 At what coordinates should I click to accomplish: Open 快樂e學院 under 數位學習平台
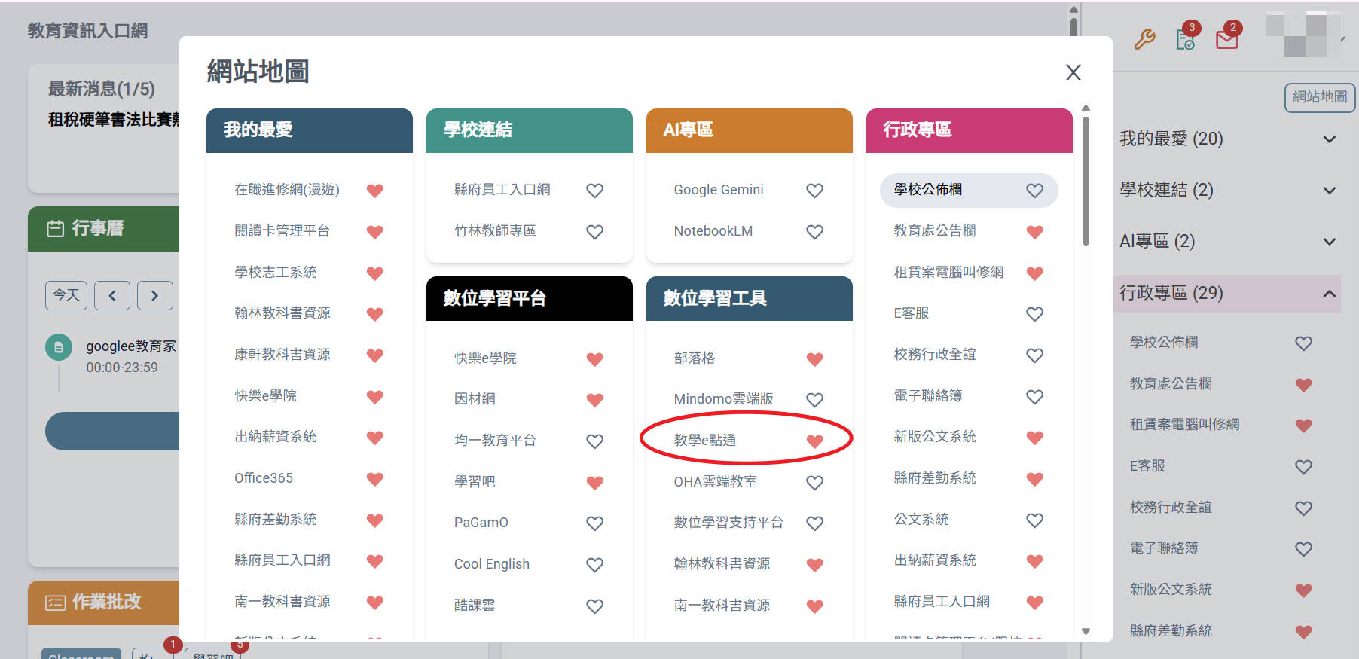(x=486, y=358)
